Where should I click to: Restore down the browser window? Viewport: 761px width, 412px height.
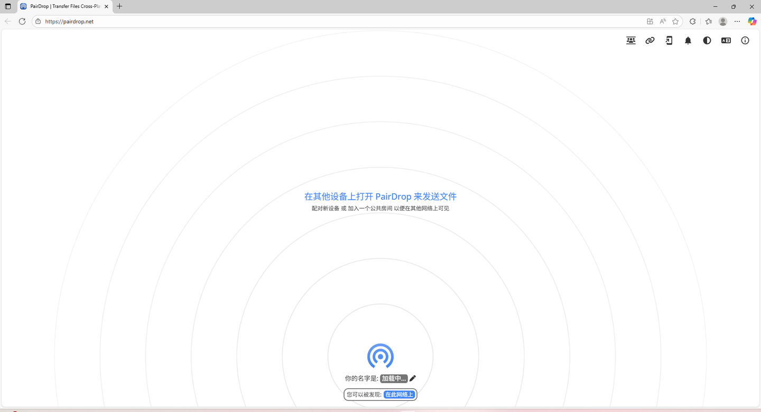point(734,7)
